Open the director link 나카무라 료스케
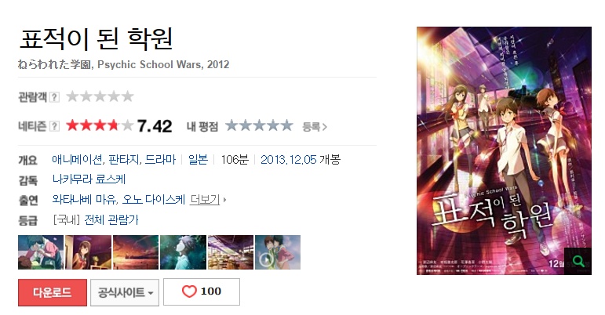This screenshot has height=315, width=605. [x=89, y=179]
